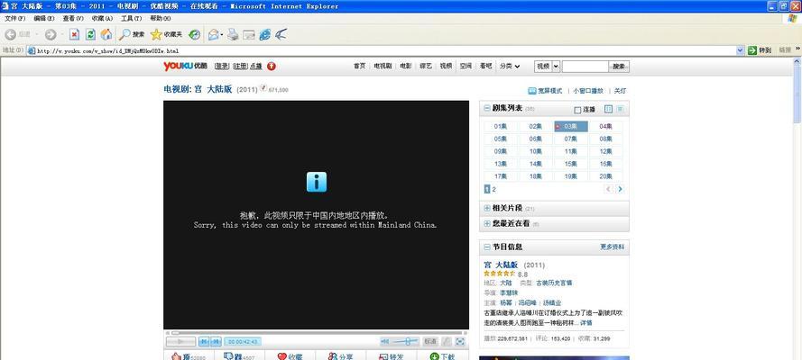Screen dimensions: 802x360
Task: Open the Mail icon dropdown arrow
Action: point(222,35)
